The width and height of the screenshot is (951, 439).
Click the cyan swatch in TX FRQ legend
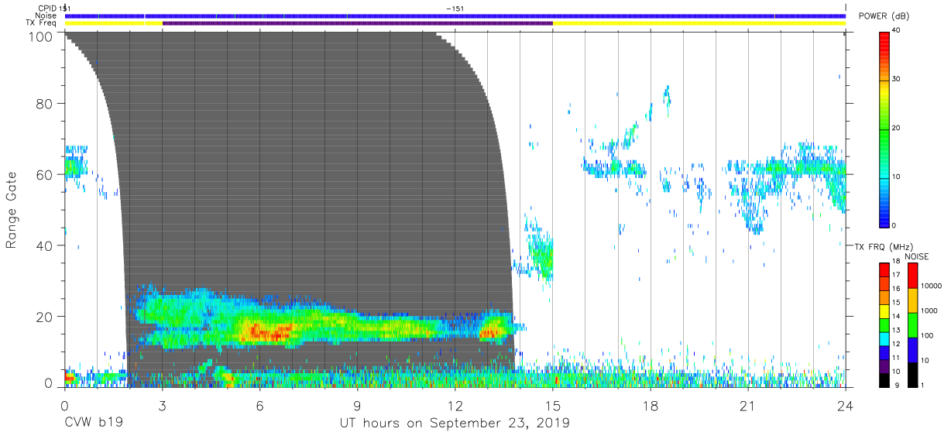click(884, 338)
